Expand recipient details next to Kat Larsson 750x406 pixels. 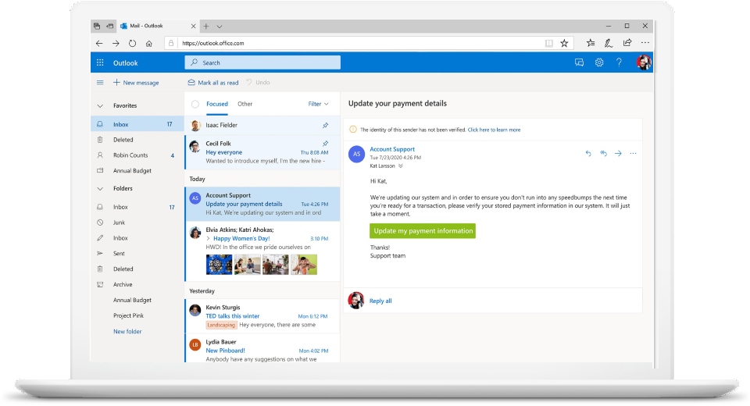[x=400, y=166]
